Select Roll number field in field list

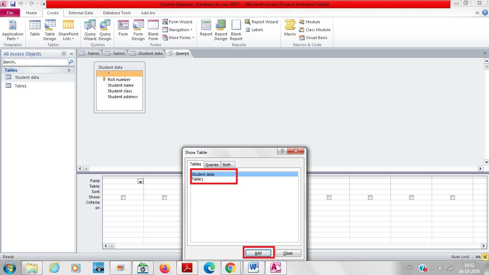(x=120, y=79)
